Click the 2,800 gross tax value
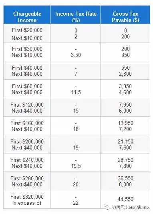This screenshot has width=153, height=214. (x=125, y=74)
